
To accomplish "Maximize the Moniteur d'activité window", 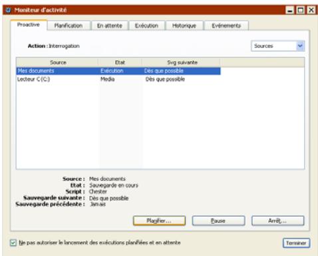I will (x=301, y=10).
